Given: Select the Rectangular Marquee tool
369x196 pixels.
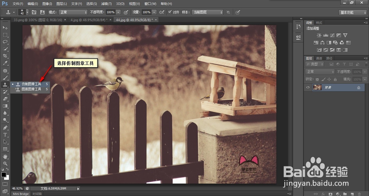Looking at the screenshot, I should coord(5,35).
